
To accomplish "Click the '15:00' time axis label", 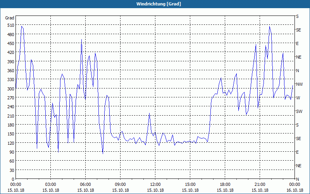I will tap(190, 185).
